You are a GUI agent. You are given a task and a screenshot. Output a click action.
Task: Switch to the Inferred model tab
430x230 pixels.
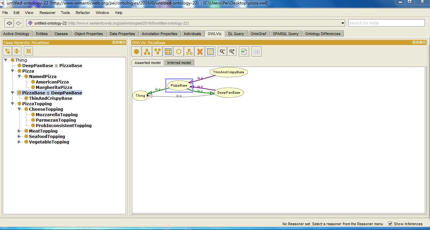(179, 63)
